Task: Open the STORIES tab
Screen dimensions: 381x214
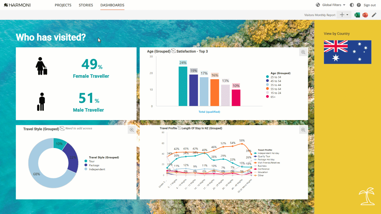Action: (x=86, y=5)
